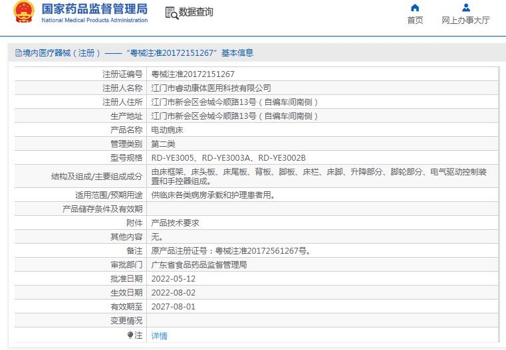Click the 注册证编号 row label
Viewport: 506px width, 350px height.
click(x=122, y=74)
